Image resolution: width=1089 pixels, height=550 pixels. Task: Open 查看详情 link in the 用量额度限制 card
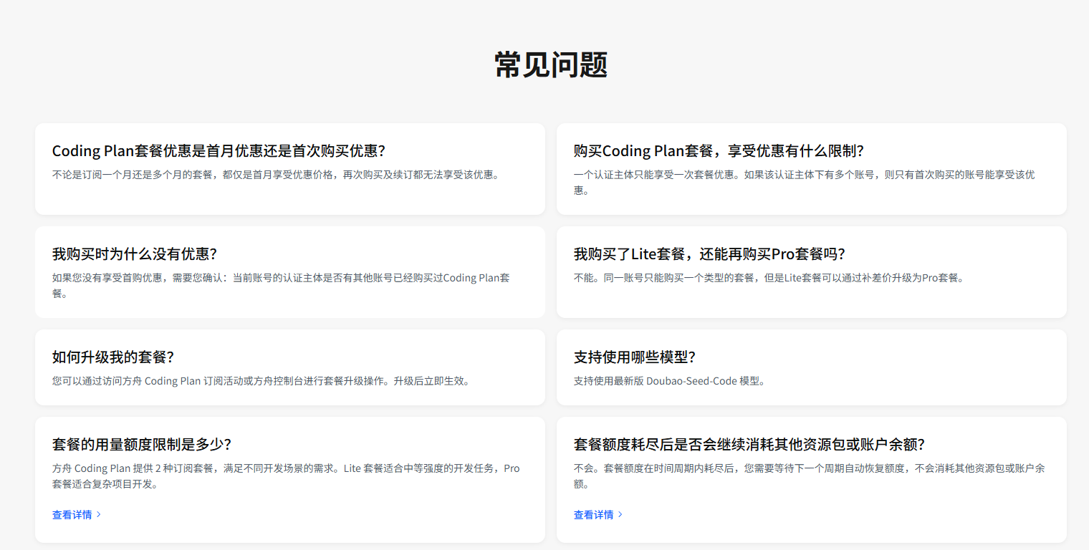(72, 514)
